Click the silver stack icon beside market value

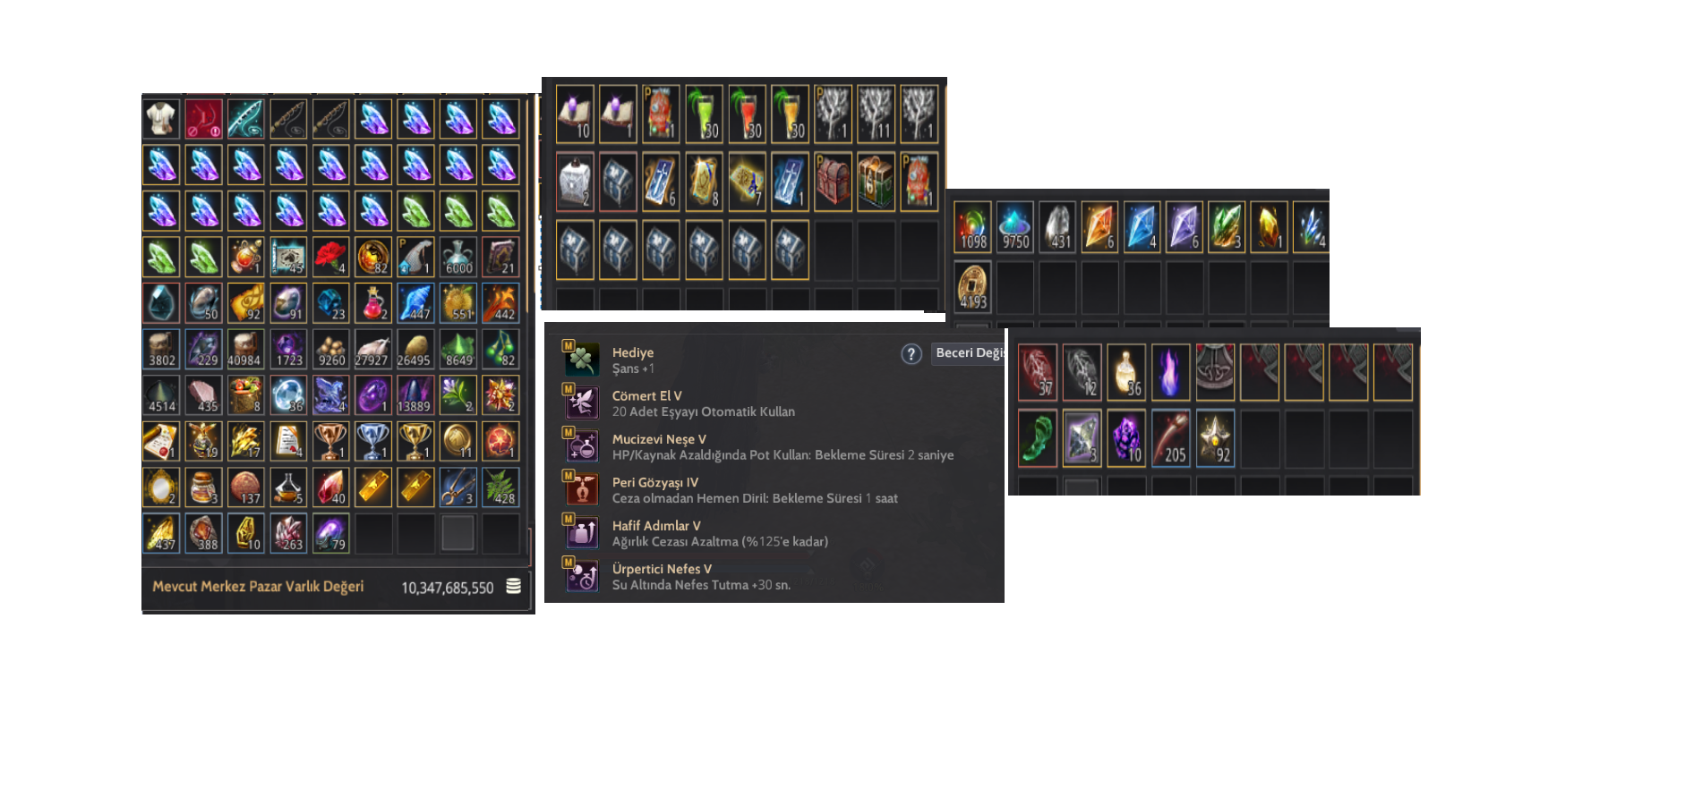[x=514, y=586]
